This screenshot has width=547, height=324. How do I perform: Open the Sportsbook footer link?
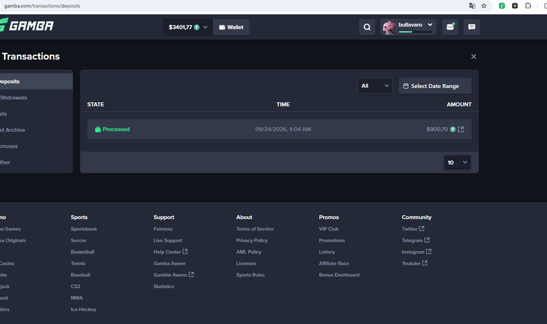tap(83, 229)
